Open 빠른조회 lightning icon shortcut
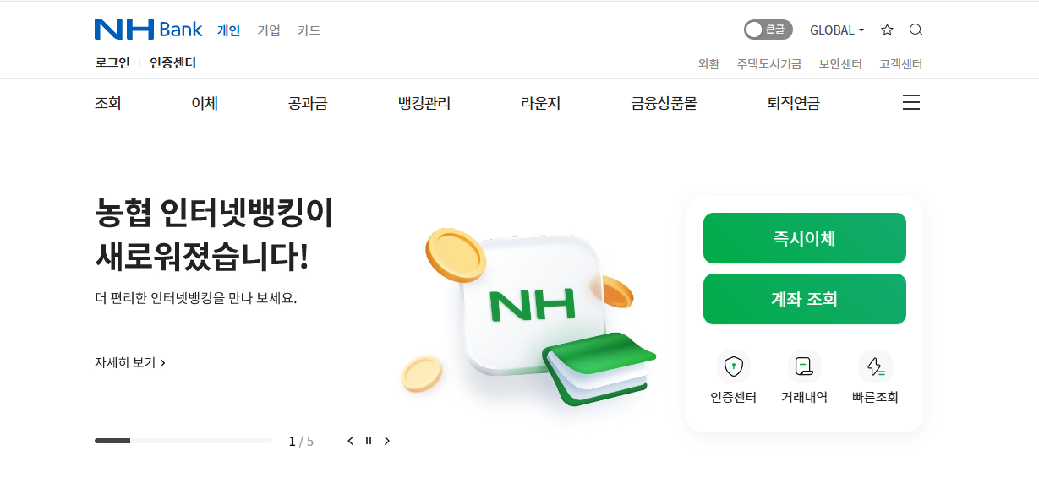Image resolution: width=1039 pixels, height=494 pixels. (x=876, y=366)
